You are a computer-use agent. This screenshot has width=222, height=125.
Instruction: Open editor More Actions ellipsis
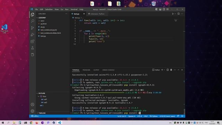pyautogui.click(x=182, y=14)
